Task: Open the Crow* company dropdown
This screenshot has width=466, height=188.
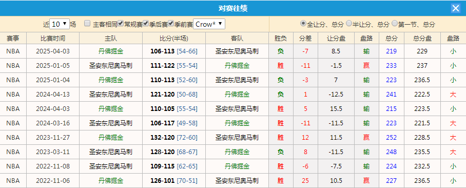Action: point(209,24)
